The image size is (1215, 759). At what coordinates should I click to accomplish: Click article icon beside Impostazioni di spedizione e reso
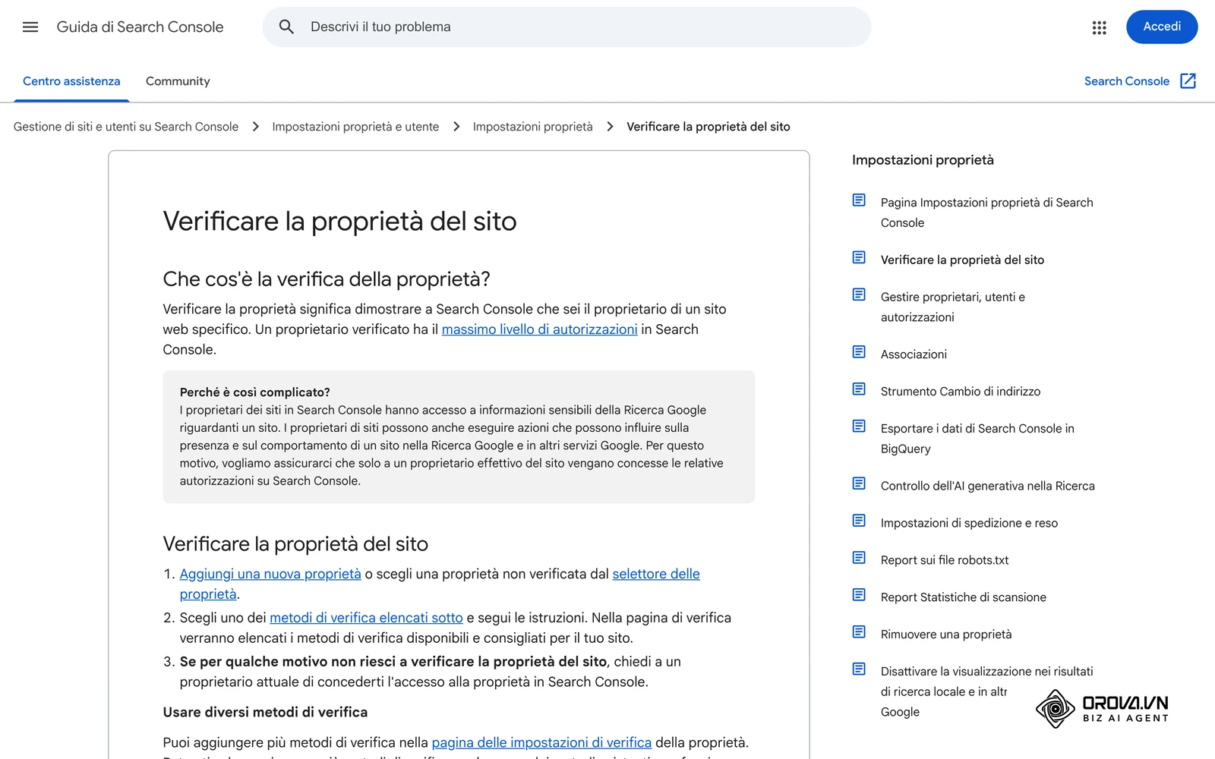click(859, 521)
